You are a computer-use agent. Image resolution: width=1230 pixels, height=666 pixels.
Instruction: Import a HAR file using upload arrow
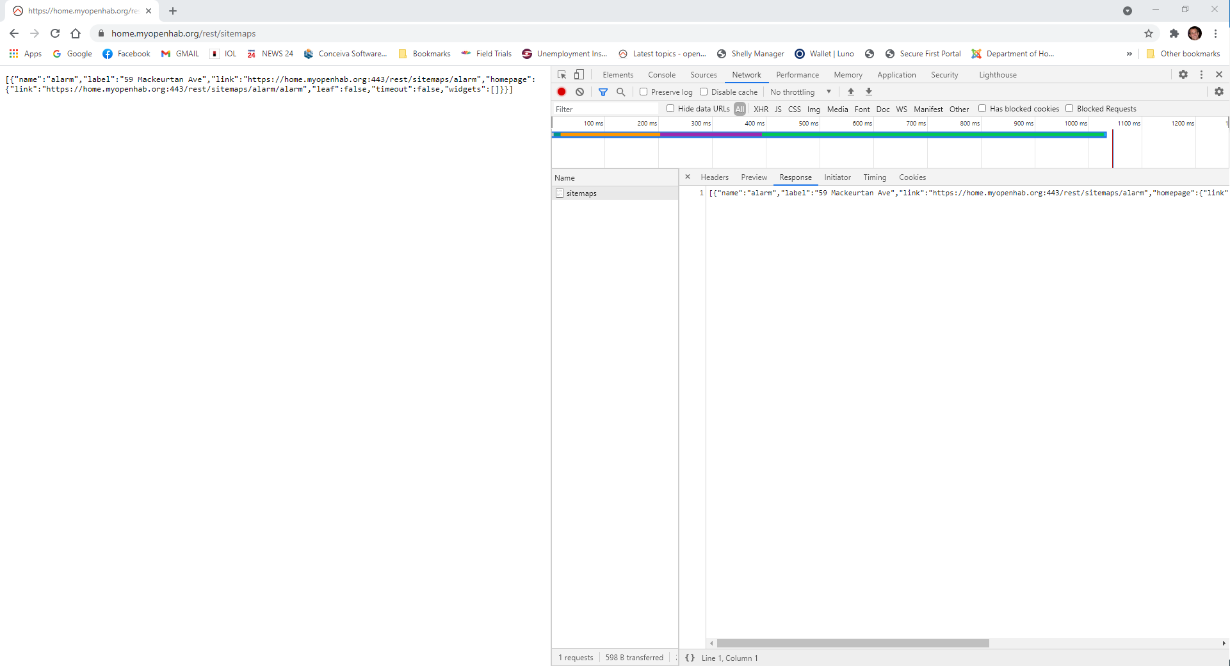point(850,92)
